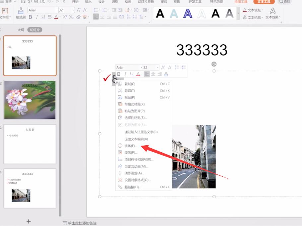
Task: Expand the text style gallery scroll arrow
Action: (238, 14)
